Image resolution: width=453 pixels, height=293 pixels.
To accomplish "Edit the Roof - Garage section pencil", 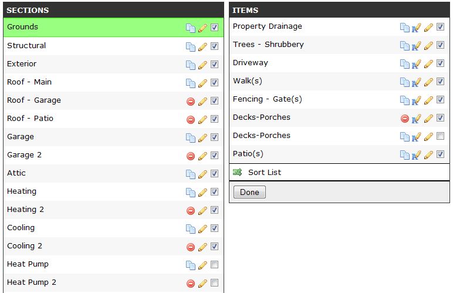I will [x=202, y=102].
